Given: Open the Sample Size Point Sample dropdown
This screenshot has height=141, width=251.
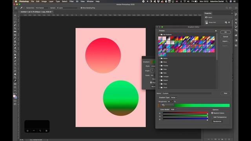Looking at the screenshot, I should tap(42, 8).
